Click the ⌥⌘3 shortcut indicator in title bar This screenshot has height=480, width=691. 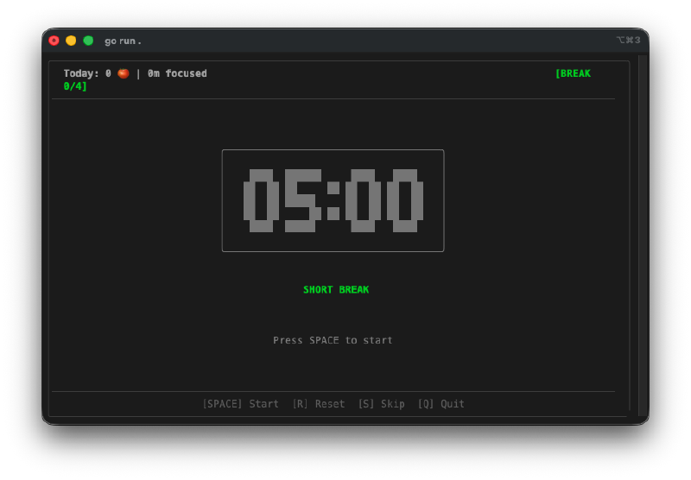tap(628, 41)
